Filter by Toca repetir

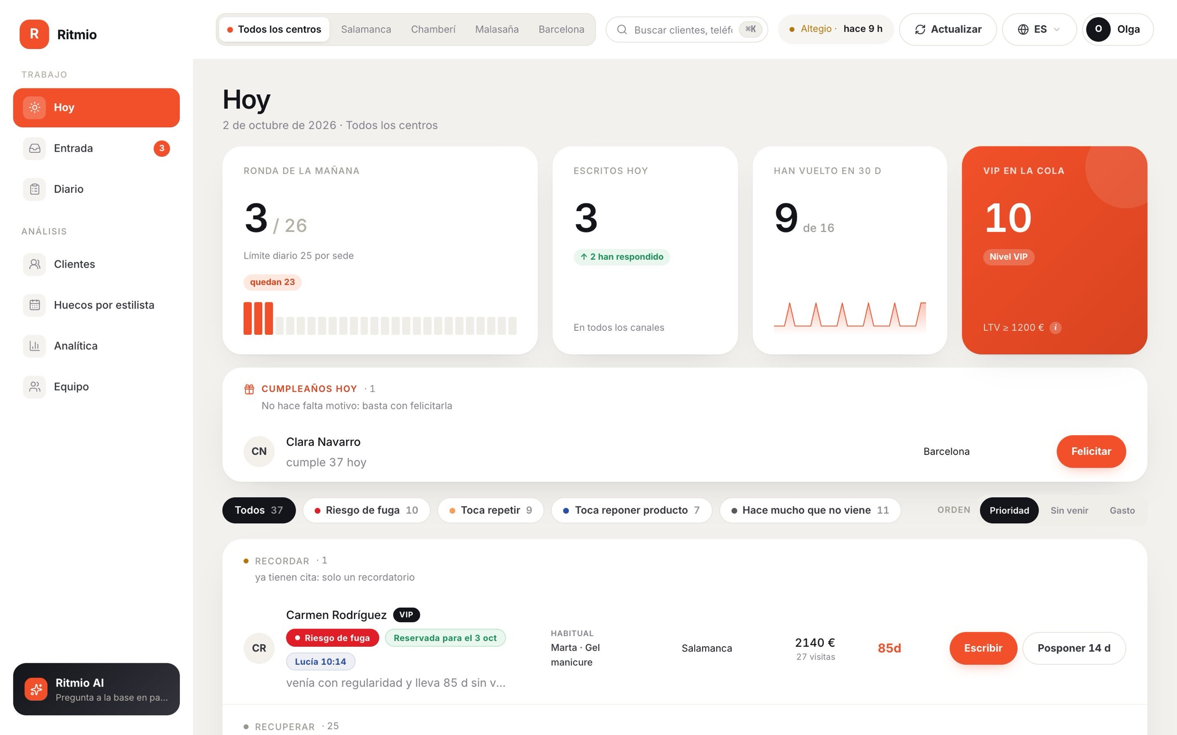[491, 510]
